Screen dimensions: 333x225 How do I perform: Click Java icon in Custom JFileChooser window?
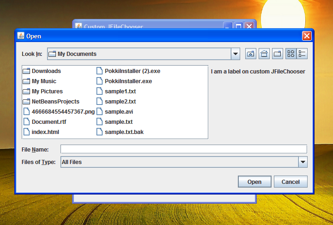click(x=79, y=26)
